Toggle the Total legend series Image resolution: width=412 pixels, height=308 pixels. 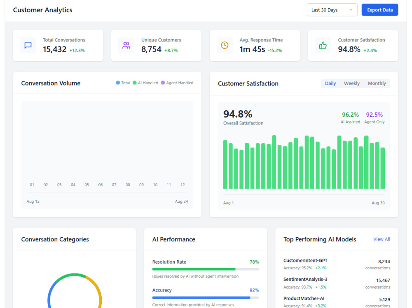click(123, 83)
